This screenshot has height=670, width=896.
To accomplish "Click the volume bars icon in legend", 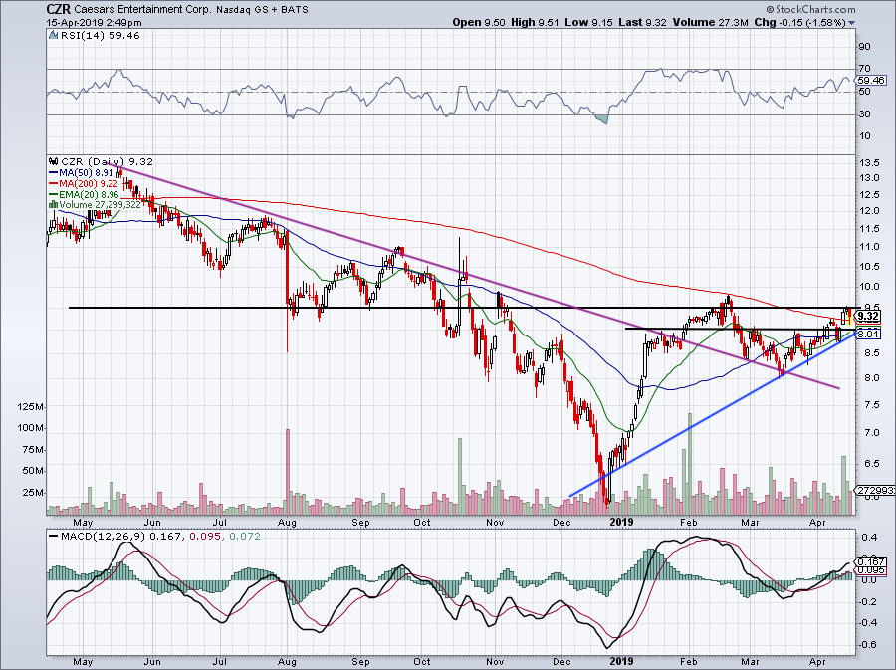I will pyautogui.click(x=54, y=204).
